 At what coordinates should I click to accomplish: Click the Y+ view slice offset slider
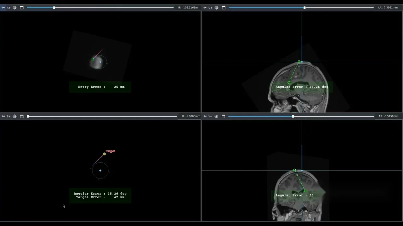(301, 116)
